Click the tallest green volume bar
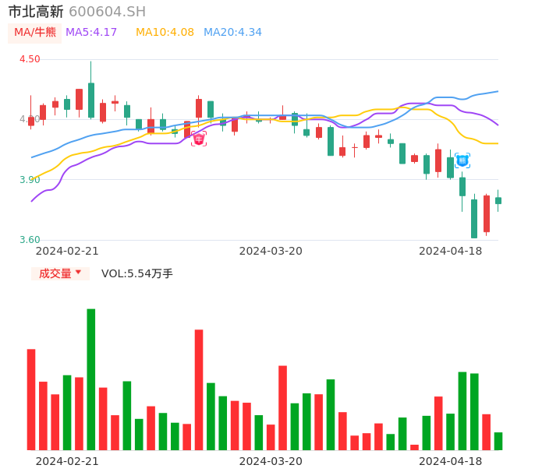This screenshot has height=472, width=535. pos(91,379)
